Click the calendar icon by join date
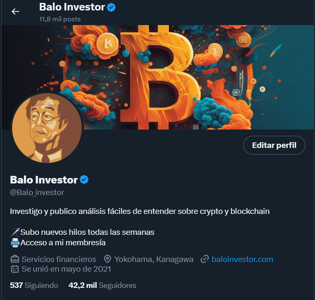Viewport: 315px width, 300px height. point(15,269)
